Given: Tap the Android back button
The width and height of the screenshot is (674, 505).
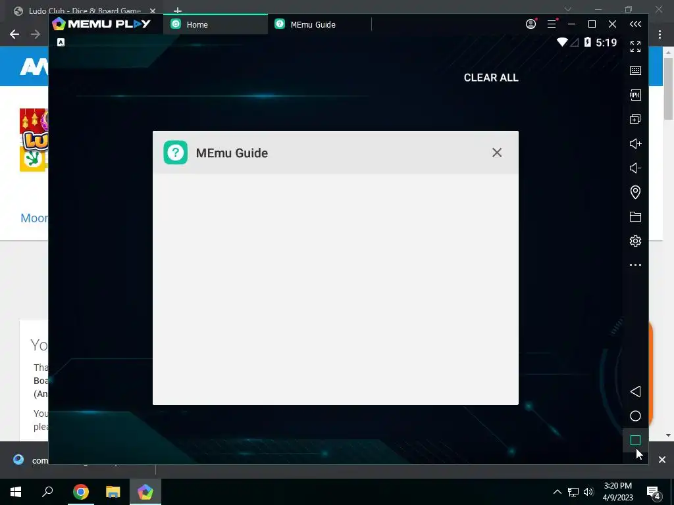Looking at the screenshot, I should 635,392.
